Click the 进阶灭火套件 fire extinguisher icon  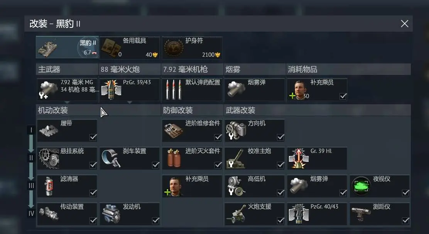[174, 158]
